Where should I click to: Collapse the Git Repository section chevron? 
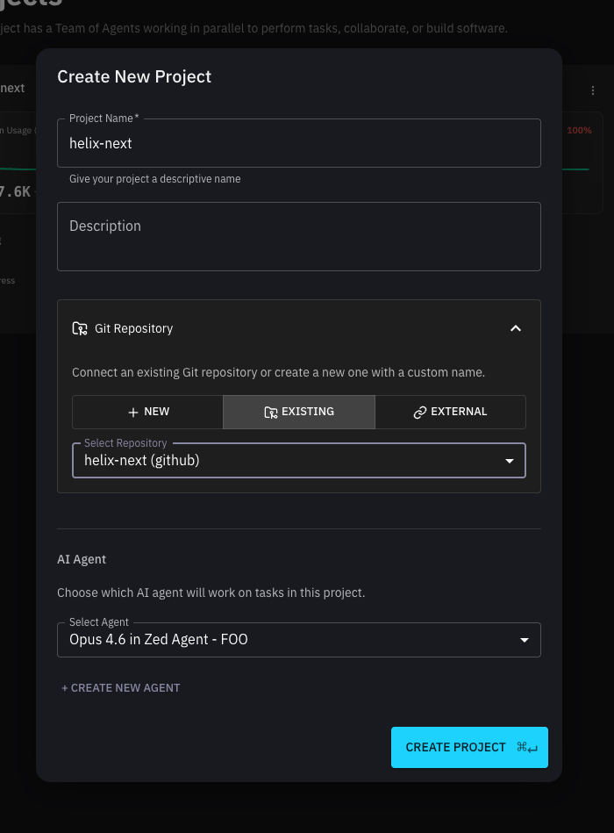[x=516, y=328]
